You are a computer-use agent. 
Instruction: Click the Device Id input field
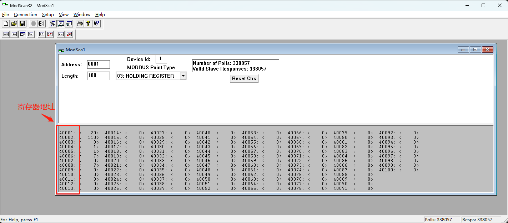(161, 59)
